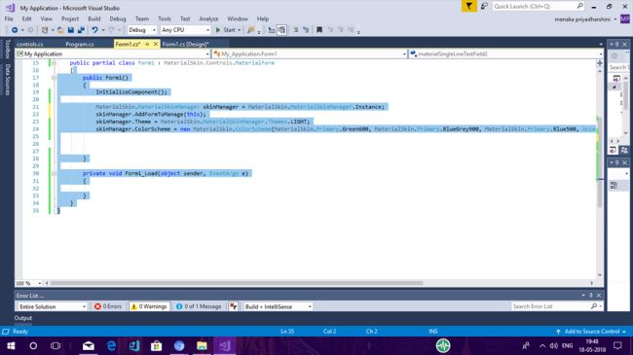The image size is (633, 355).
Task: Click the send feedback icon
Action: (484, 6)
